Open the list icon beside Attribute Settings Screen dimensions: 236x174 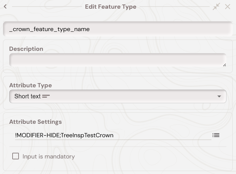(x=216, y=135)
